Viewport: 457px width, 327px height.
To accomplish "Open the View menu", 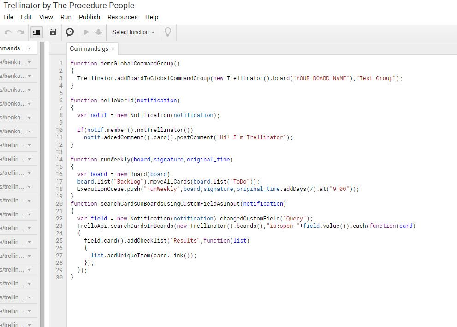I will tap(46, 17).
